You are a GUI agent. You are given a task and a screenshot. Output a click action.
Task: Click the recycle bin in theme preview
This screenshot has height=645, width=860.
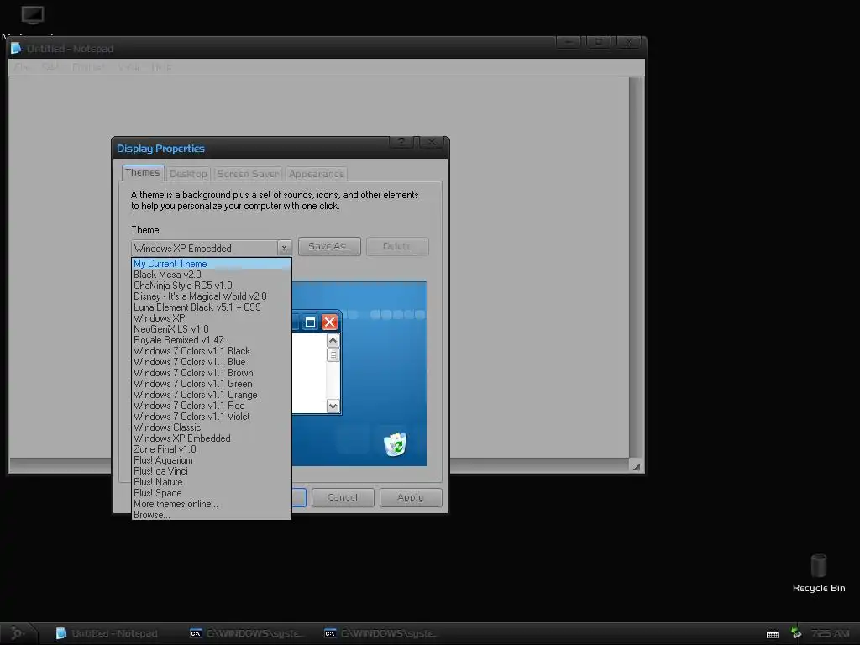tap(396, 443)
